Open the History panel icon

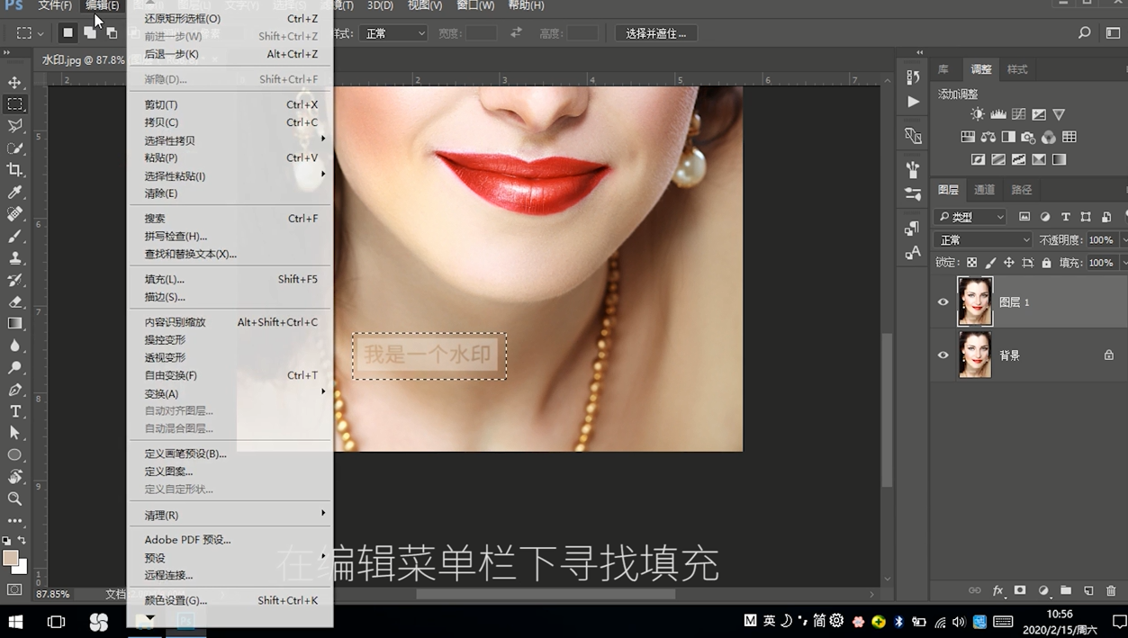(913, 77)
